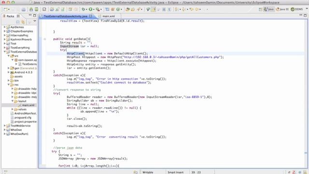309x174 pixels.
Task: Click the Search flashlight icon
Action: point(139,9)
